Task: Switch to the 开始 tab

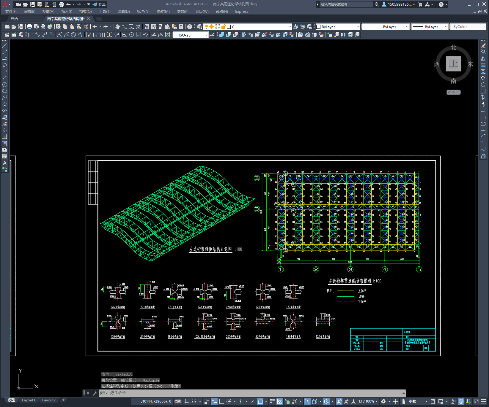Action: 14,19
